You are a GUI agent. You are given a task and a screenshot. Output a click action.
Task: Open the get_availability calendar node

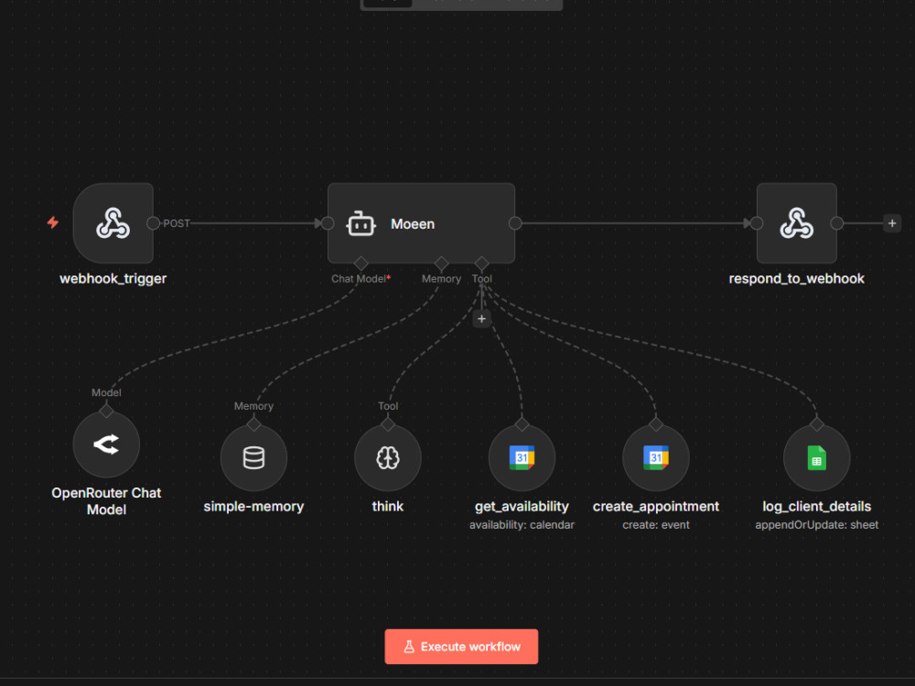[x=522, y=458]
